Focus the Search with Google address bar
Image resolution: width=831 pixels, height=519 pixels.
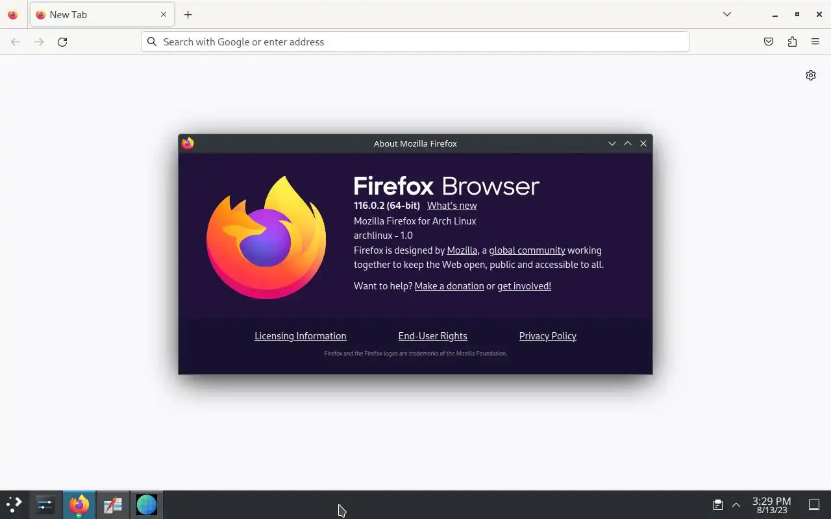pos(415,42)
